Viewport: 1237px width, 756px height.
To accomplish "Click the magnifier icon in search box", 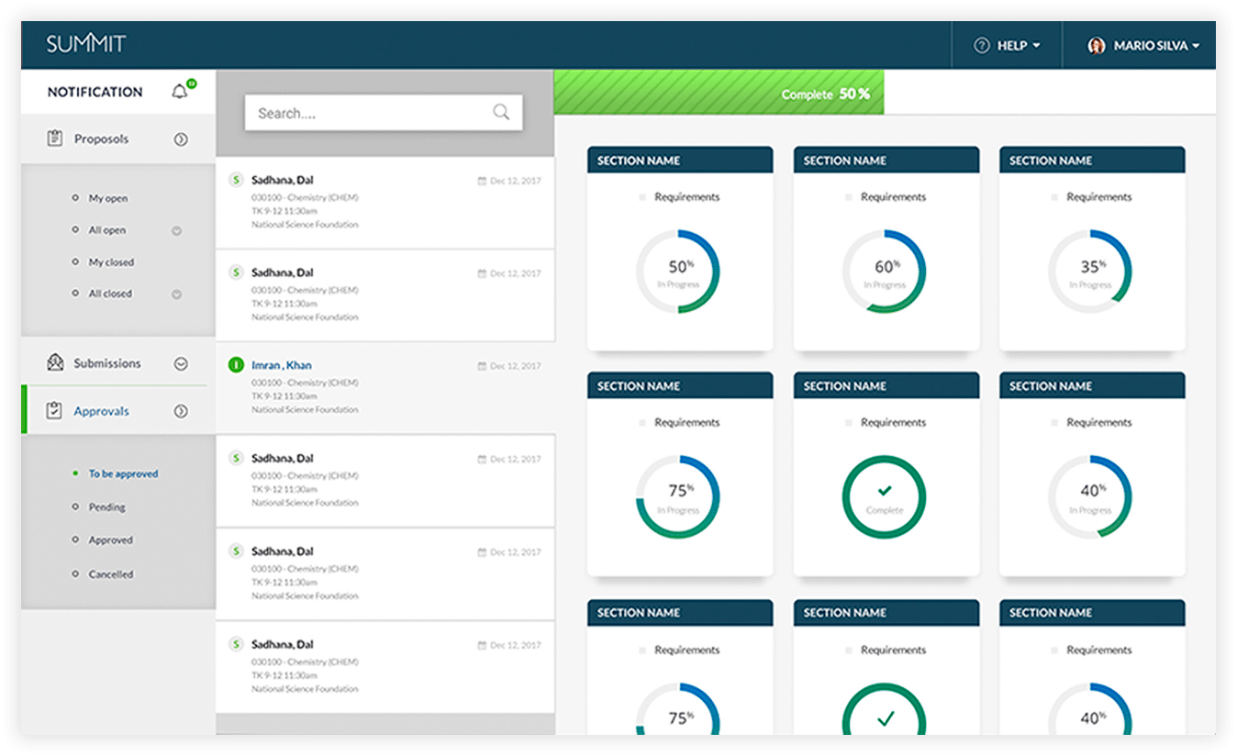I will [501, 112].
